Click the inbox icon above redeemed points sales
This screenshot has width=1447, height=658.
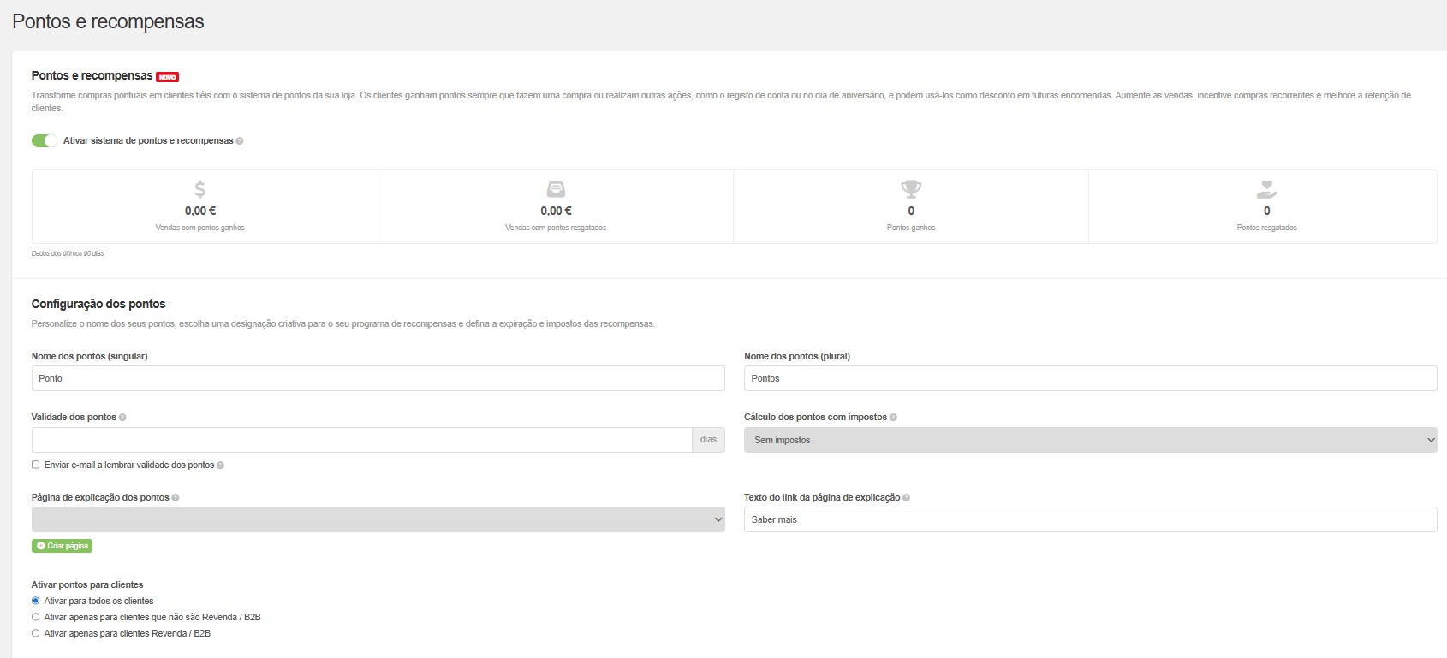click(x=556, y=189)
